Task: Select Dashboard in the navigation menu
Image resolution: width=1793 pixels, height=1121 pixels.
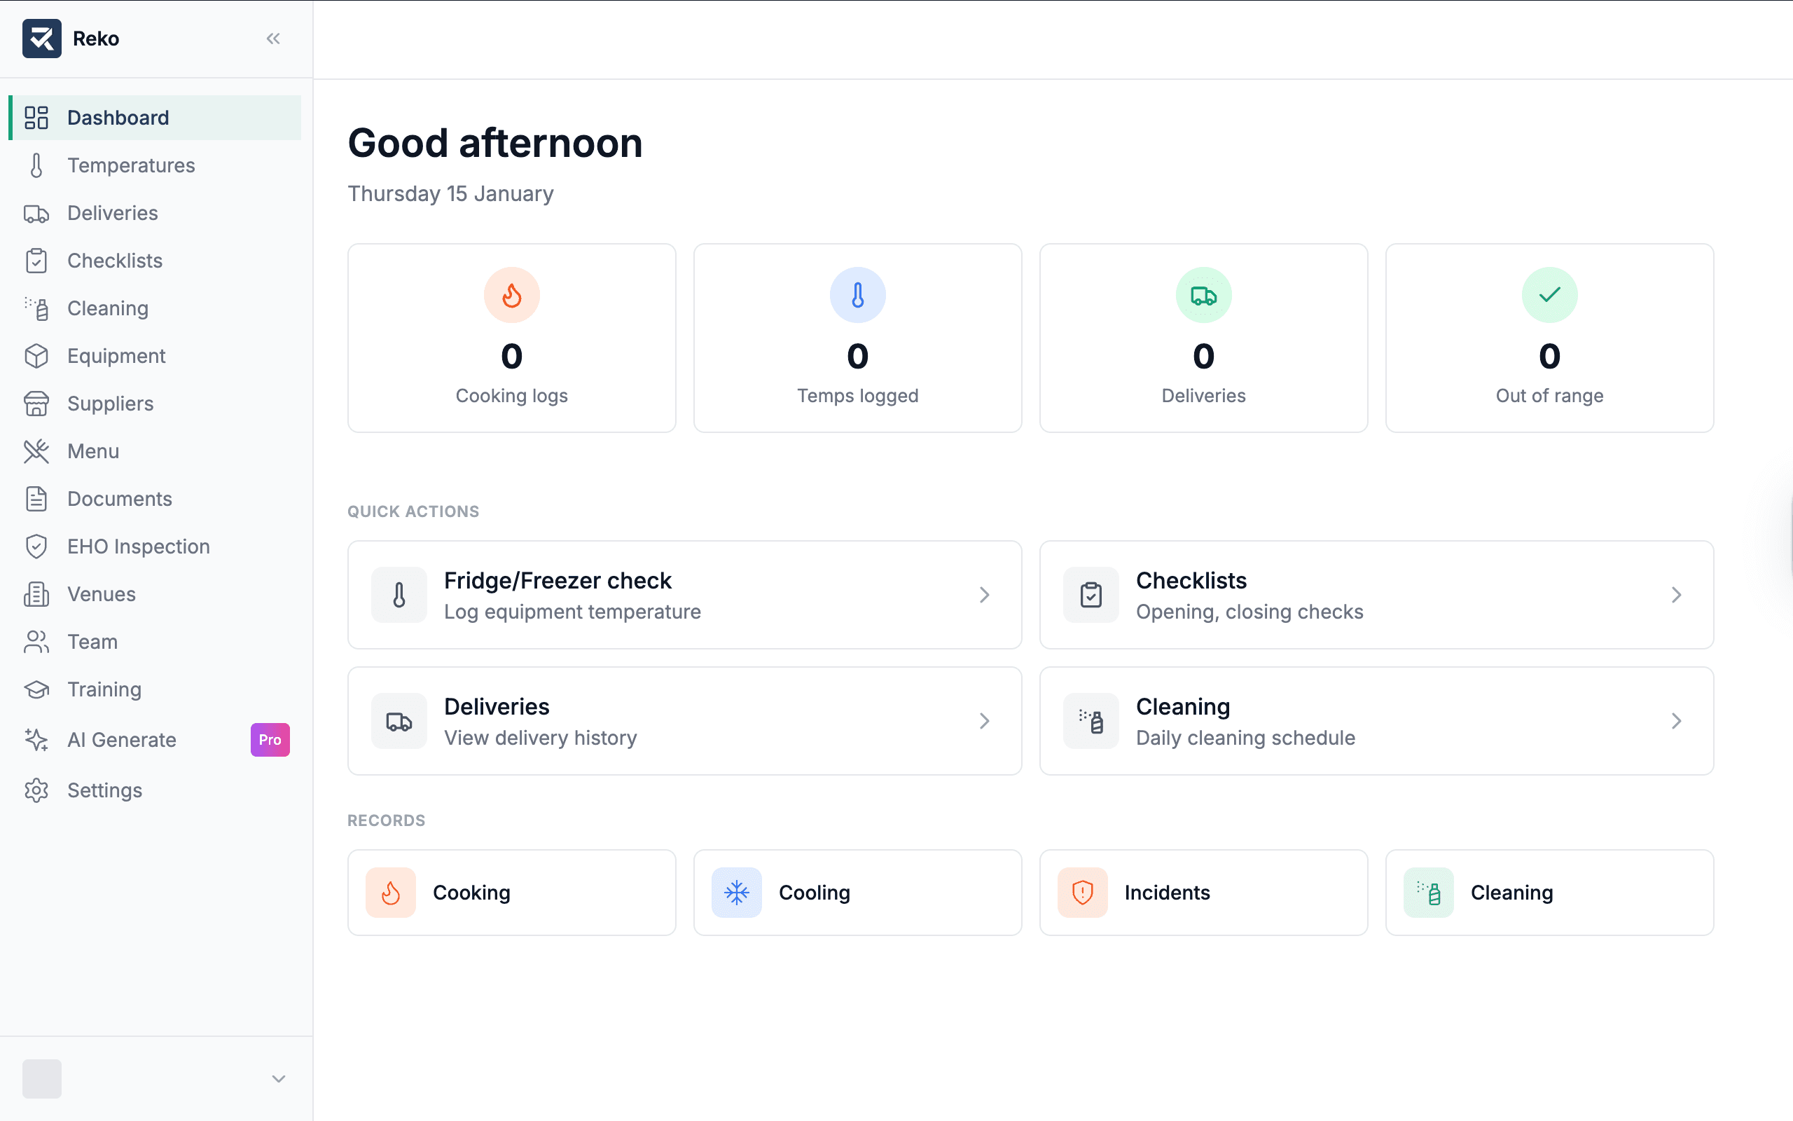Action: tap(118, 117)
